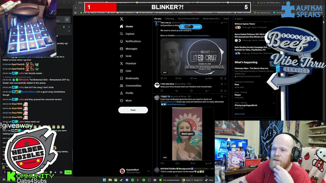Switch to the Steam taskbar window
Image resolution: width=326 pixels, height=183 pixels.
pyautogui.click(x=209, y=180)
